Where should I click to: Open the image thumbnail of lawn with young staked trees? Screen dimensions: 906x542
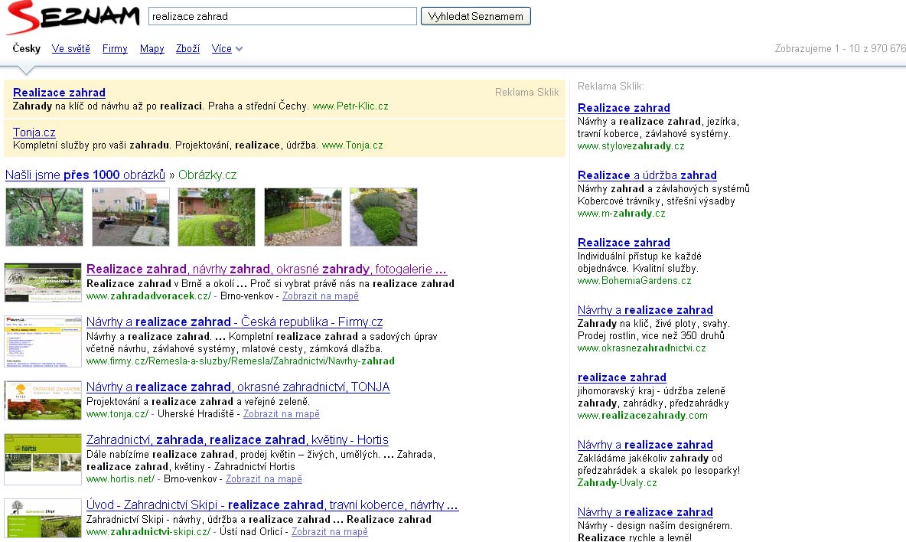click(x=303, y=217)
